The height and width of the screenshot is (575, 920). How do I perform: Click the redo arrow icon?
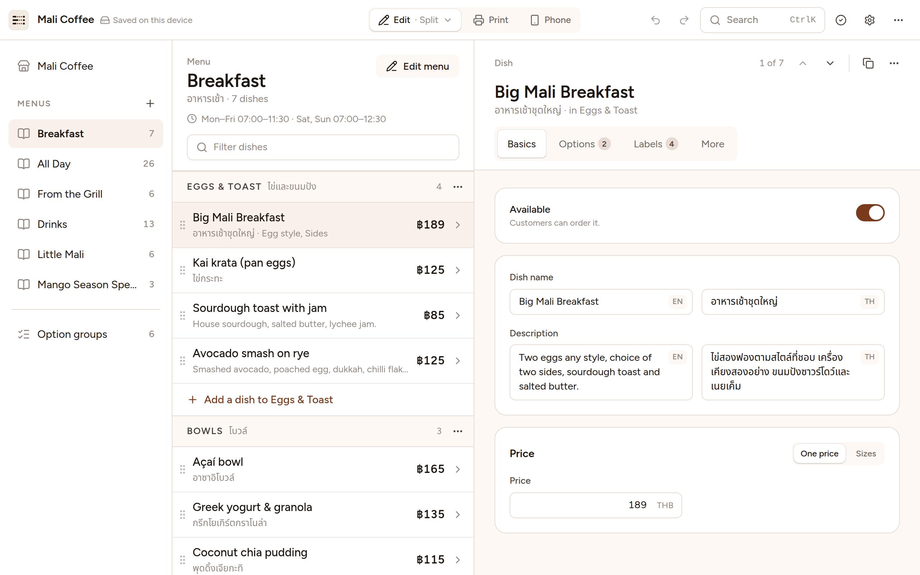684,20
